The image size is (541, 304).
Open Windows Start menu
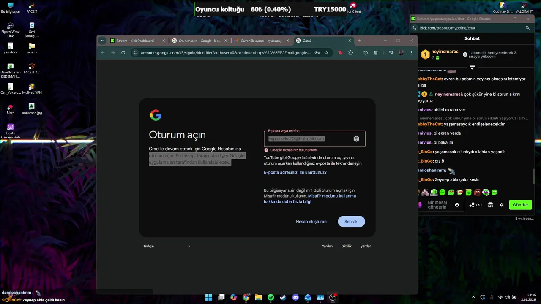click(x=208, y=297)
